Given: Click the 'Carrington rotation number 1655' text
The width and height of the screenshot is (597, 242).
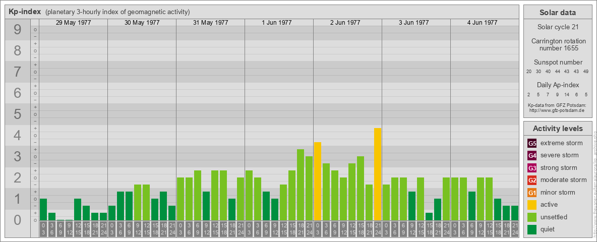Looking at the screenshot, I should point(558,44).
